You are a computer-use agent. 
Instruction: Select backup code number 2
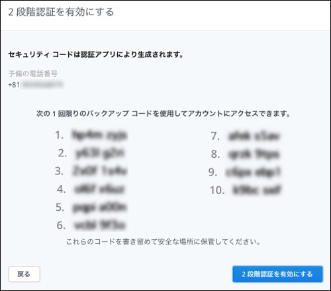coord(100,153)
